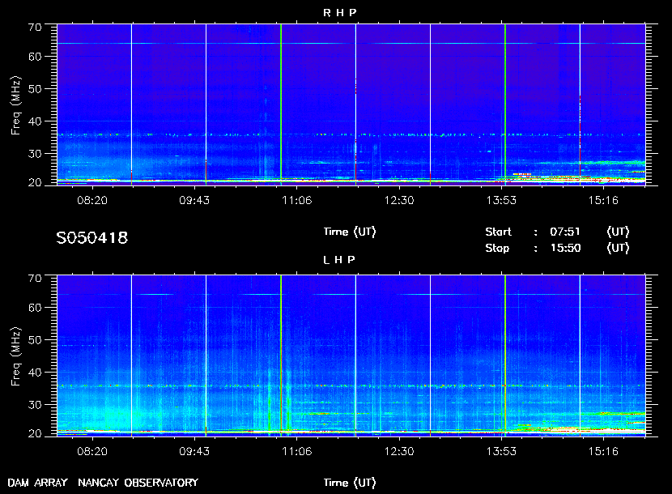Click the L H P plot title
The width and height of the screenshot is (672, 494).
coord(339,259)
